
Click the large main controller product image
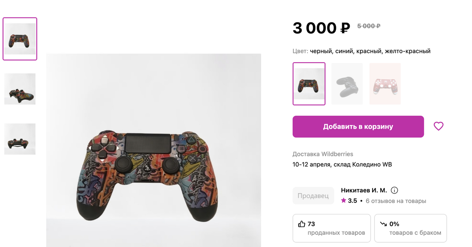pos(153,173)
